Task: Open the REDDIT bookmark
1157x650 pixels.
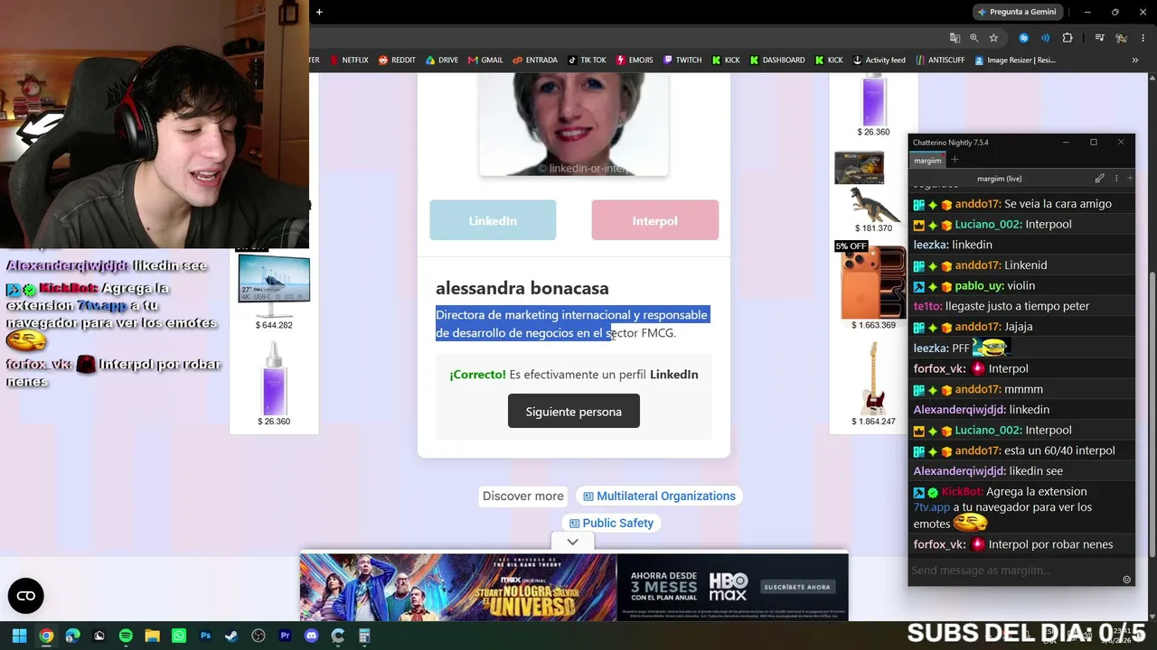Action: 397,60
